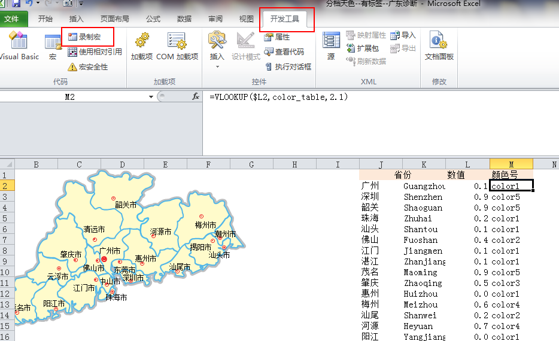Open the 文件 file tab
The height and width of the screenshot is (341, 559).
tap(12, 19)
